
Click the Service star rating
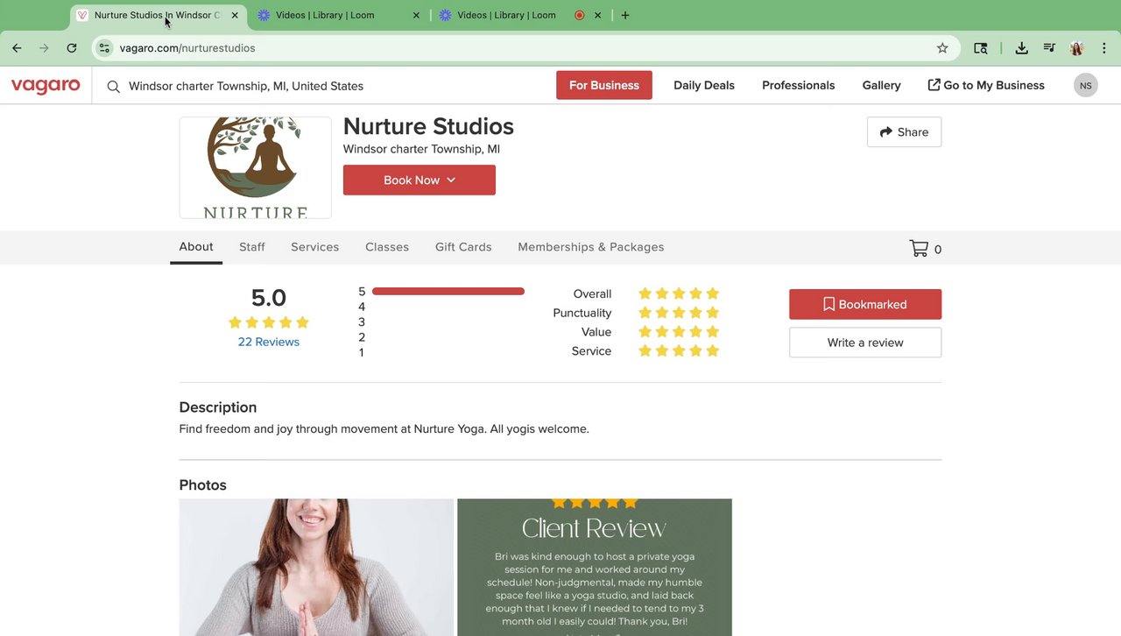[x=679, y=350]
